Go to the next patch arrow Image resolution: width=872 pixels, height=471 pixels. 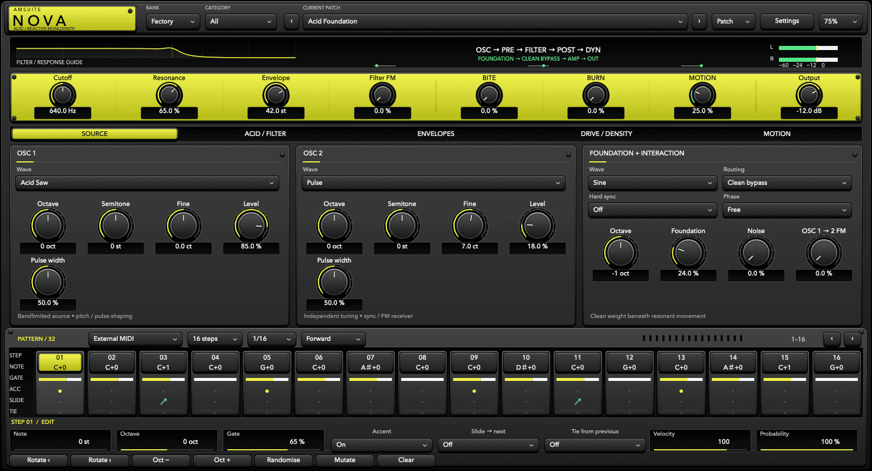point(699,21)
